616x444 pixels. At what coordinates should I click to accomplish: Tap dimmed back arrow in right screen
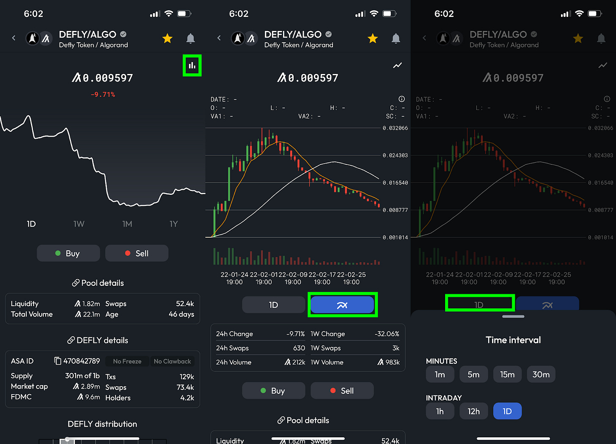[424, 38]
